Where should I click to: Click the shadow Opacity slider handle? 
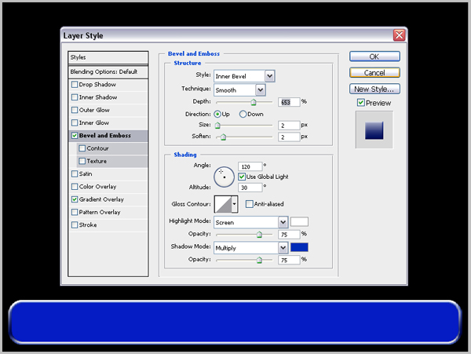259,260
